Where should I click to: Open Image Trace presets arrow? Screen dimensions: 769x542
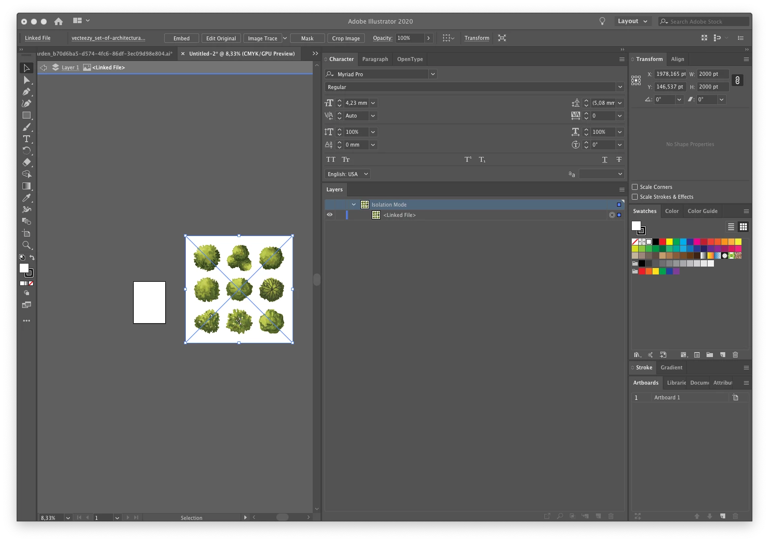285,38
